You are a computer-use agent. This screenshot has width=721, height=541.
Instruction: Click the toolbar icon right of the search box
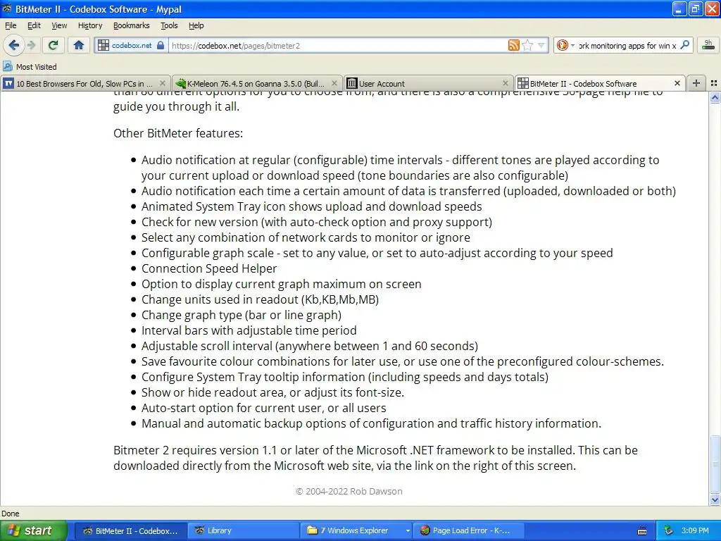pyautogui.click(x=708, y=45)
